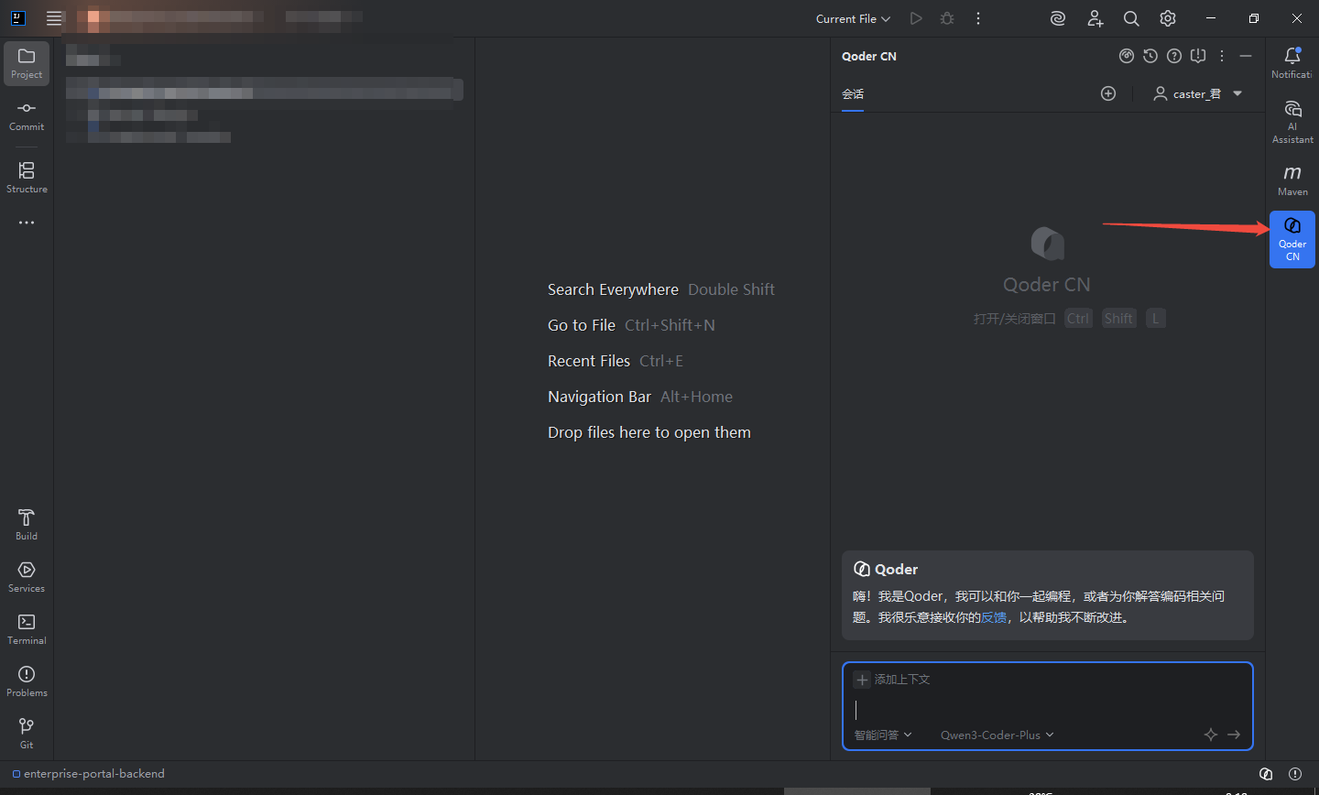Click the "Recent Files" hint text
1319x795 pixels.
click(x=589, y=361)
